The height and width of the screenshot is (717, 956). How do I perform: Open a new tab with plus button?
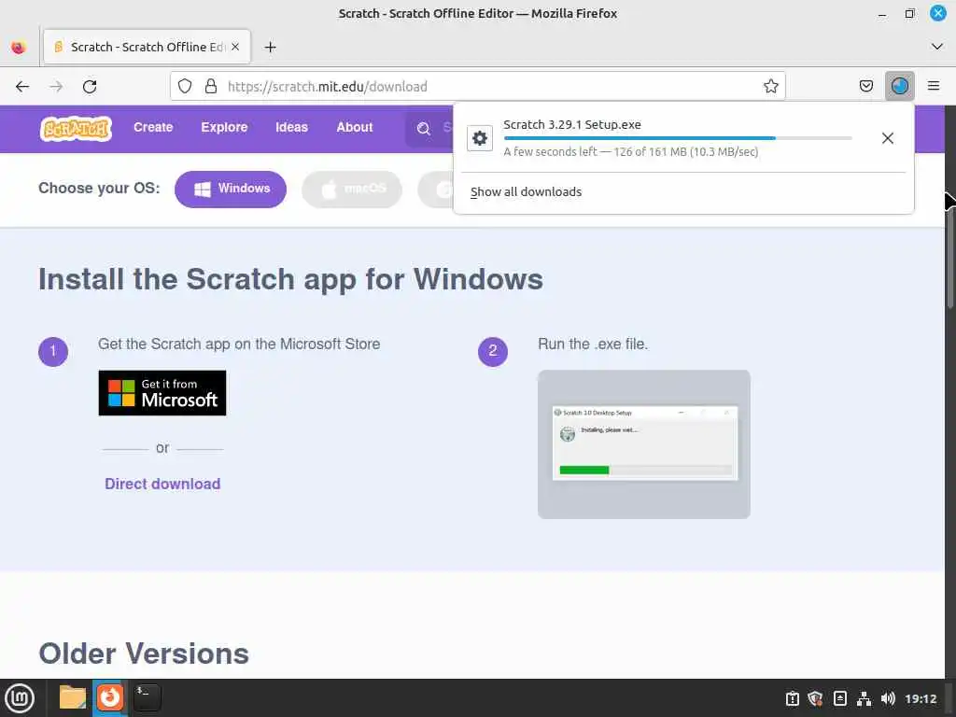click(x=270, y=47)
